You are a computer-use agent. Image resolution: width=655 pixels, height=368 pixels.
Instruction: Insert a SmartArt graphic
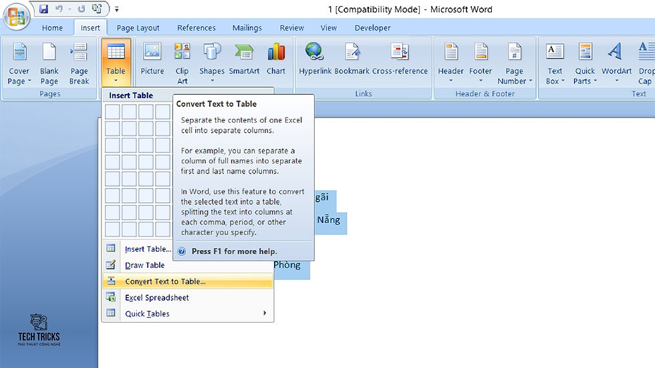[245, 59]
